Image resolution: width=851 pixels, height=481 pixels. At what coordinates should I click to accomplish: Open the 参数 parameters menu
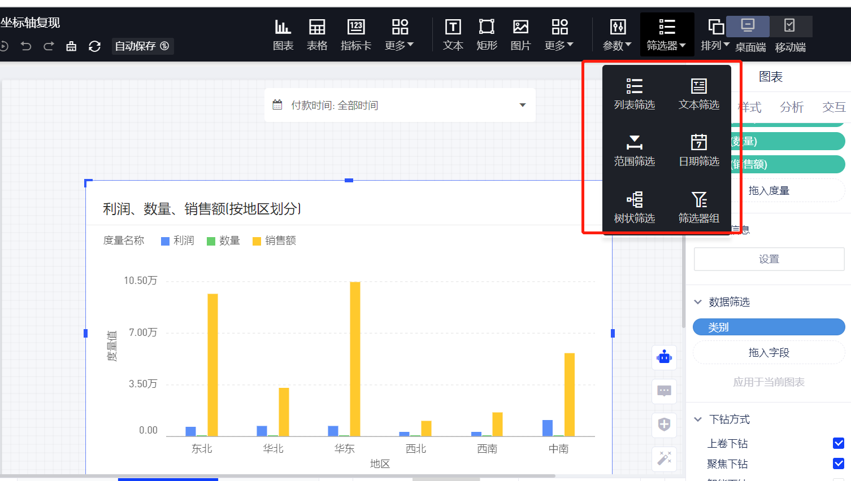pos(617,35)
